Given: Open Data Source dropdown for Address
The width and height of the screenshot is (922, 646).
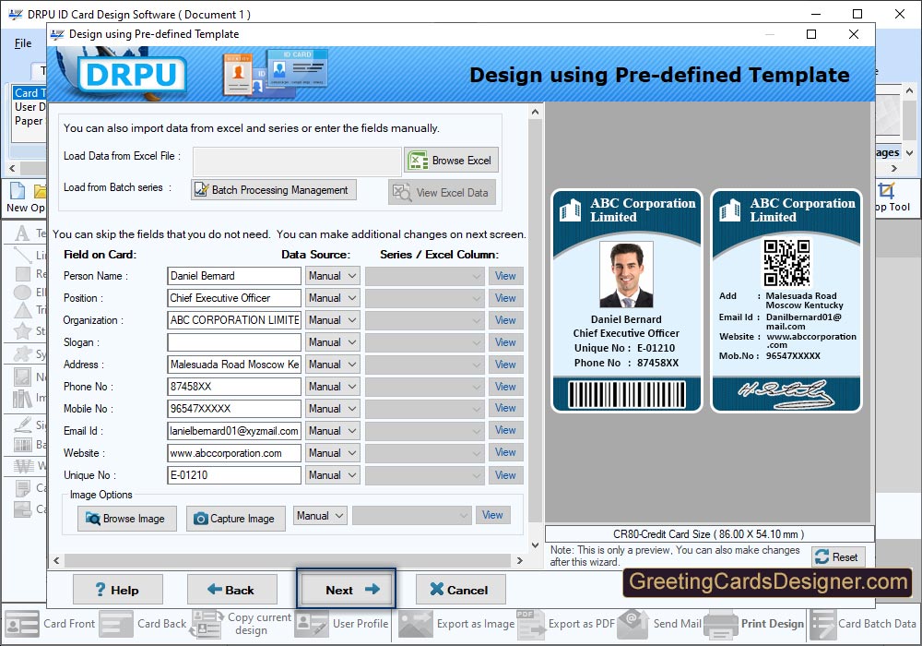Looking at the screenshot, I should point(332,365).
